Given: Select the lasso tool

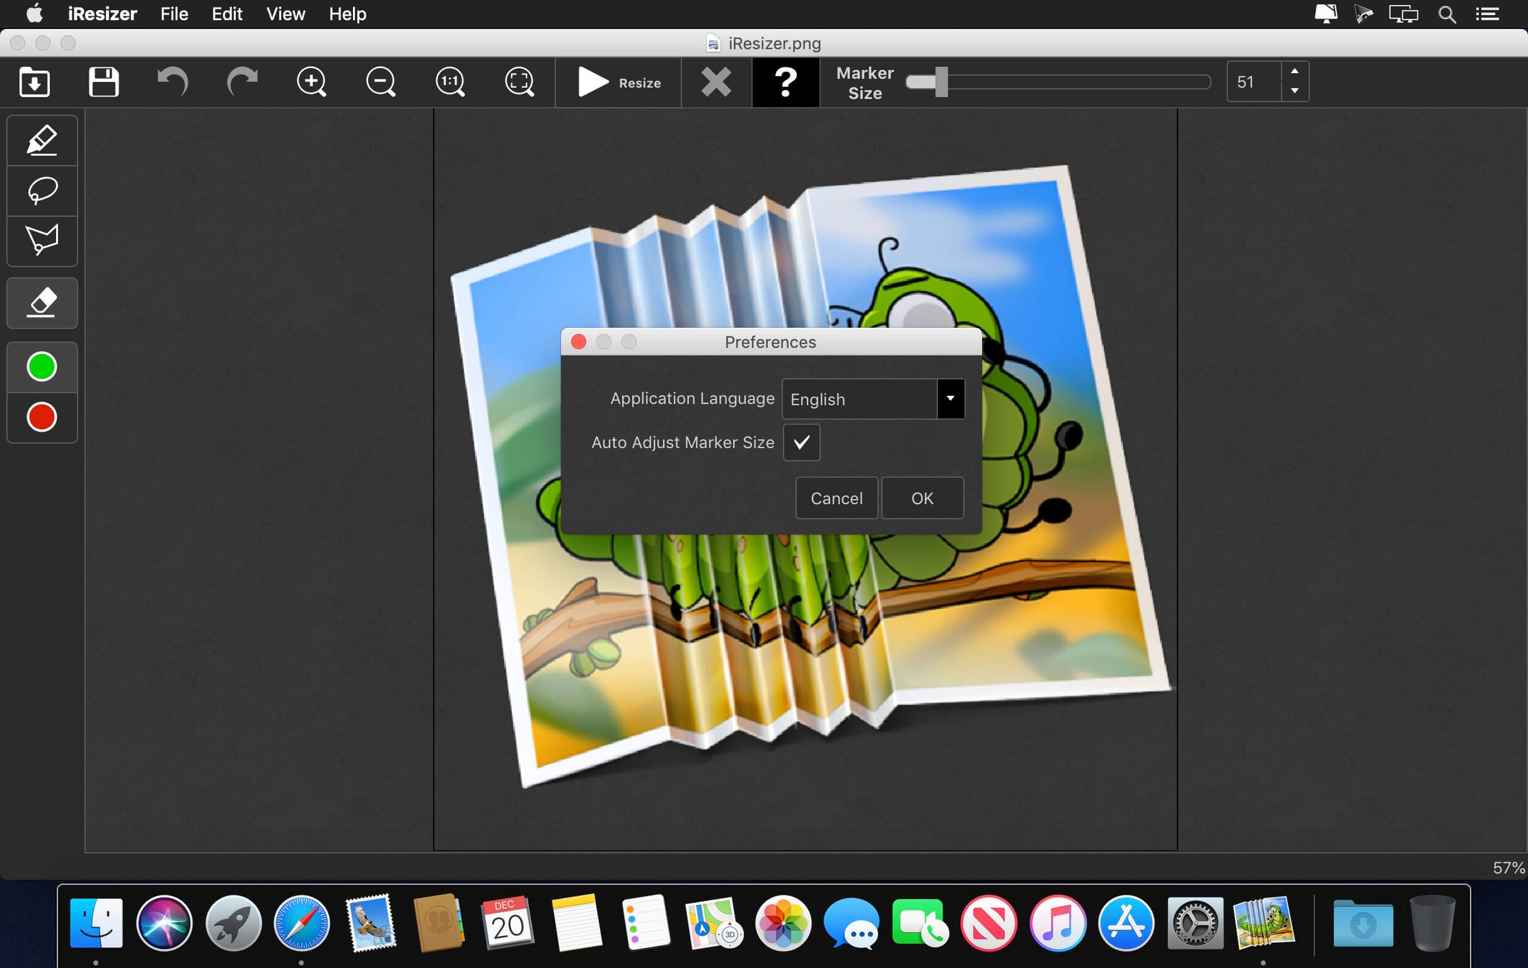Looking at the screenshot, I should (42, 190).
